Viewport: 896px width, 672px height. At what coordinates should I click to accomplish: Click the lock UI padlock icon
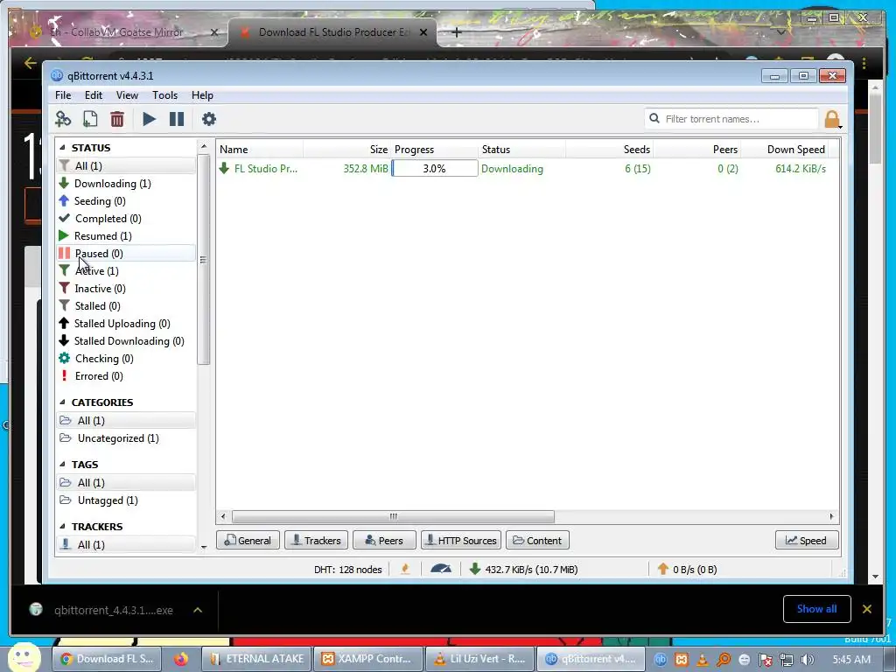(x=831, y=119)
